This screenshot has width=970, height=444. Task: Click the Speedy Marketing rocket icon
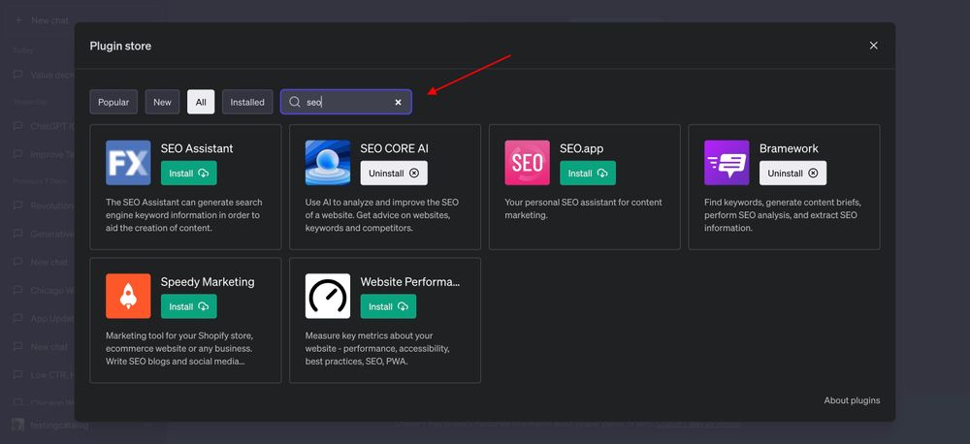[128, 296]
